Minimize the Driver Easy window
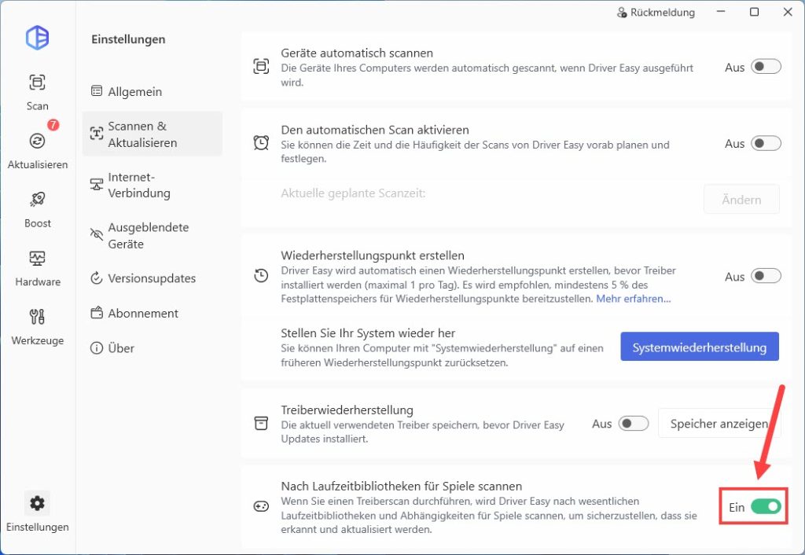 pos(721,12)
